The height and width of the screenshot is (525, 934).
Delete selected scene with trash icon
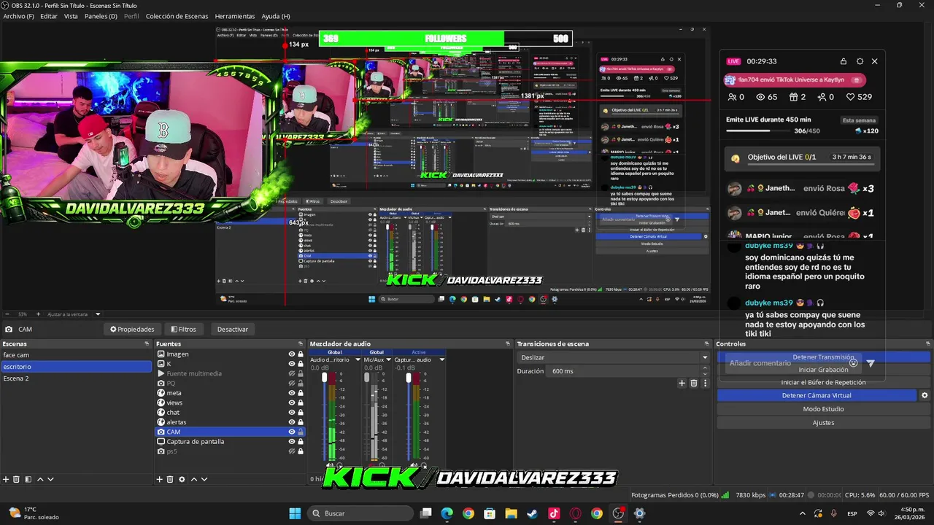click(16, 479)
